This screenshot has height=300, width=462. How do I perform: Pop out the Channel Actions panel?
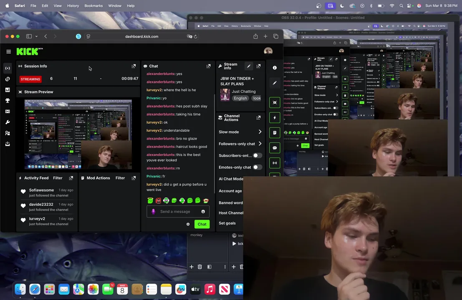258,117
